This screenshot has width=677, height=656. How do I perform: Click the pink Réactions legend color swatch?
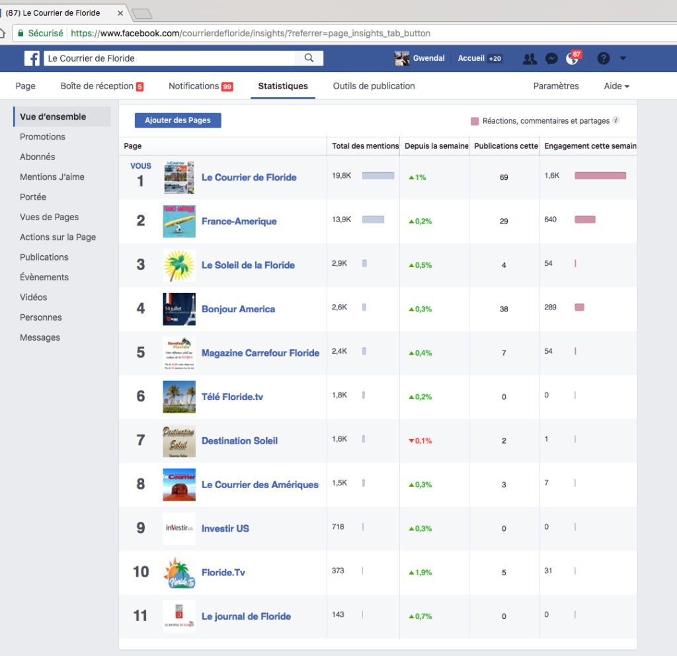coord(475,121)
